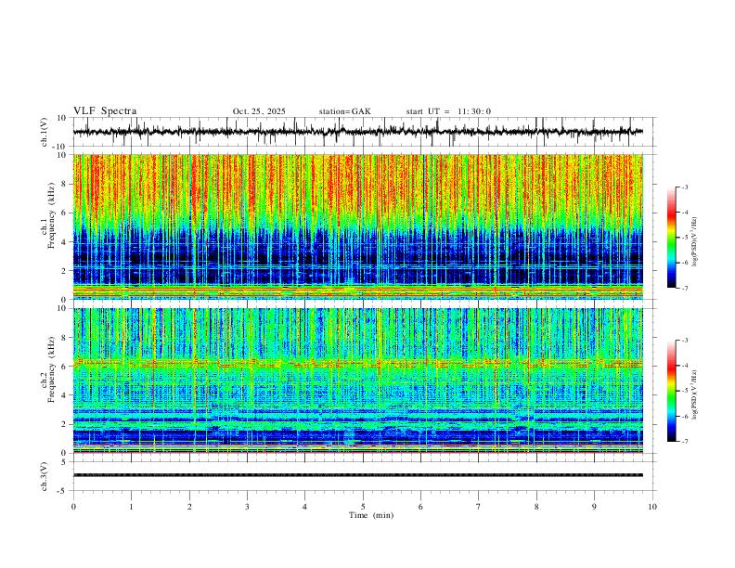Click the lower color bar's log(PSD) label

click(695, 395)
